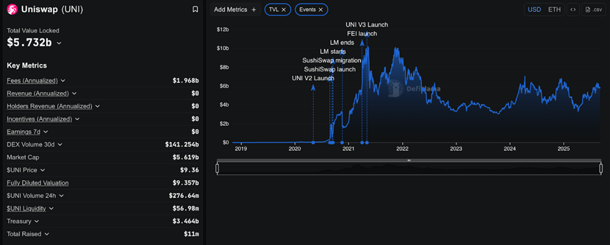Viewport: 610px width, 245px height.
Task: Expand the Treasury details chevron
Action: pos(36,221)
